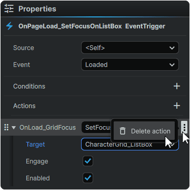Add a new condition with plus icon
Viewport: 190px width, 190px height.
click(177, 86)
